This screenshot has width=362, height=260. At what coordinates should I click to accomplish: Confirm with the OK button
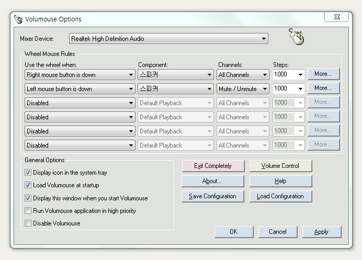234,232
